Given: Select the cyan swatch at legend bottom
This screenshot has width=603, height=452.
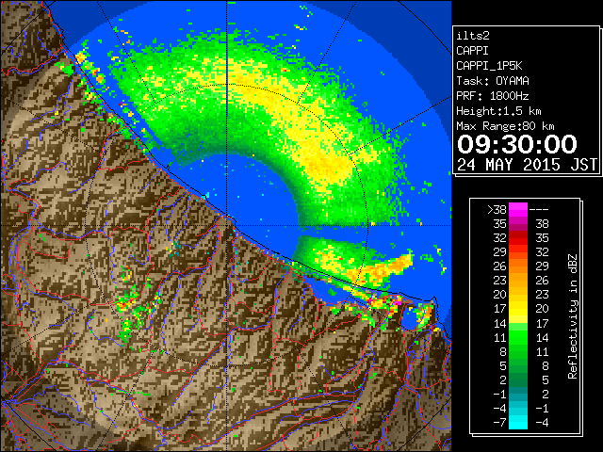Looking at the screenshot, I should coord(518,422).
